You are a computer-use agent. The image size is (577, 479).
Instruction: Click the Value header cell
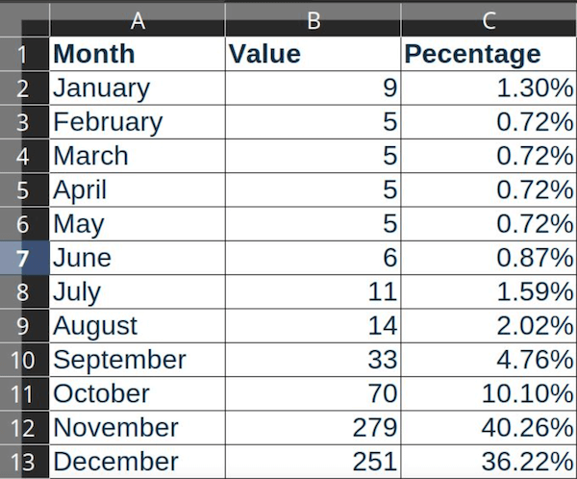[x=313, y=54]
